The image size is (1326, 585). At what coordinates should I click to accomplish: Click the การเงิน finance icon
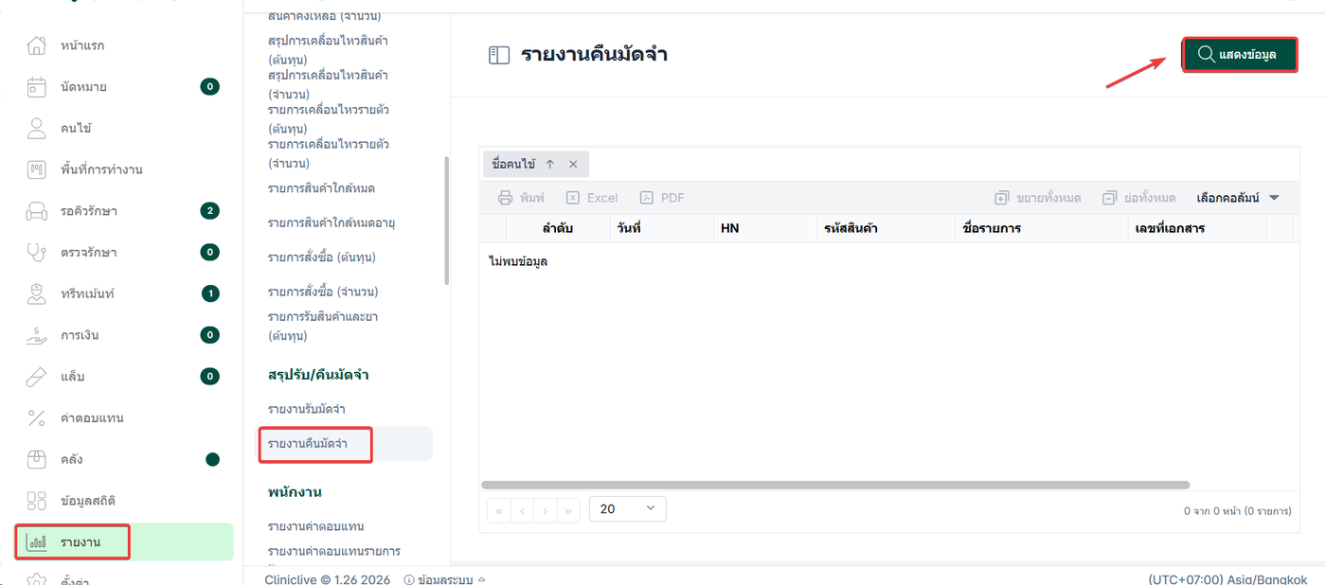36,335
